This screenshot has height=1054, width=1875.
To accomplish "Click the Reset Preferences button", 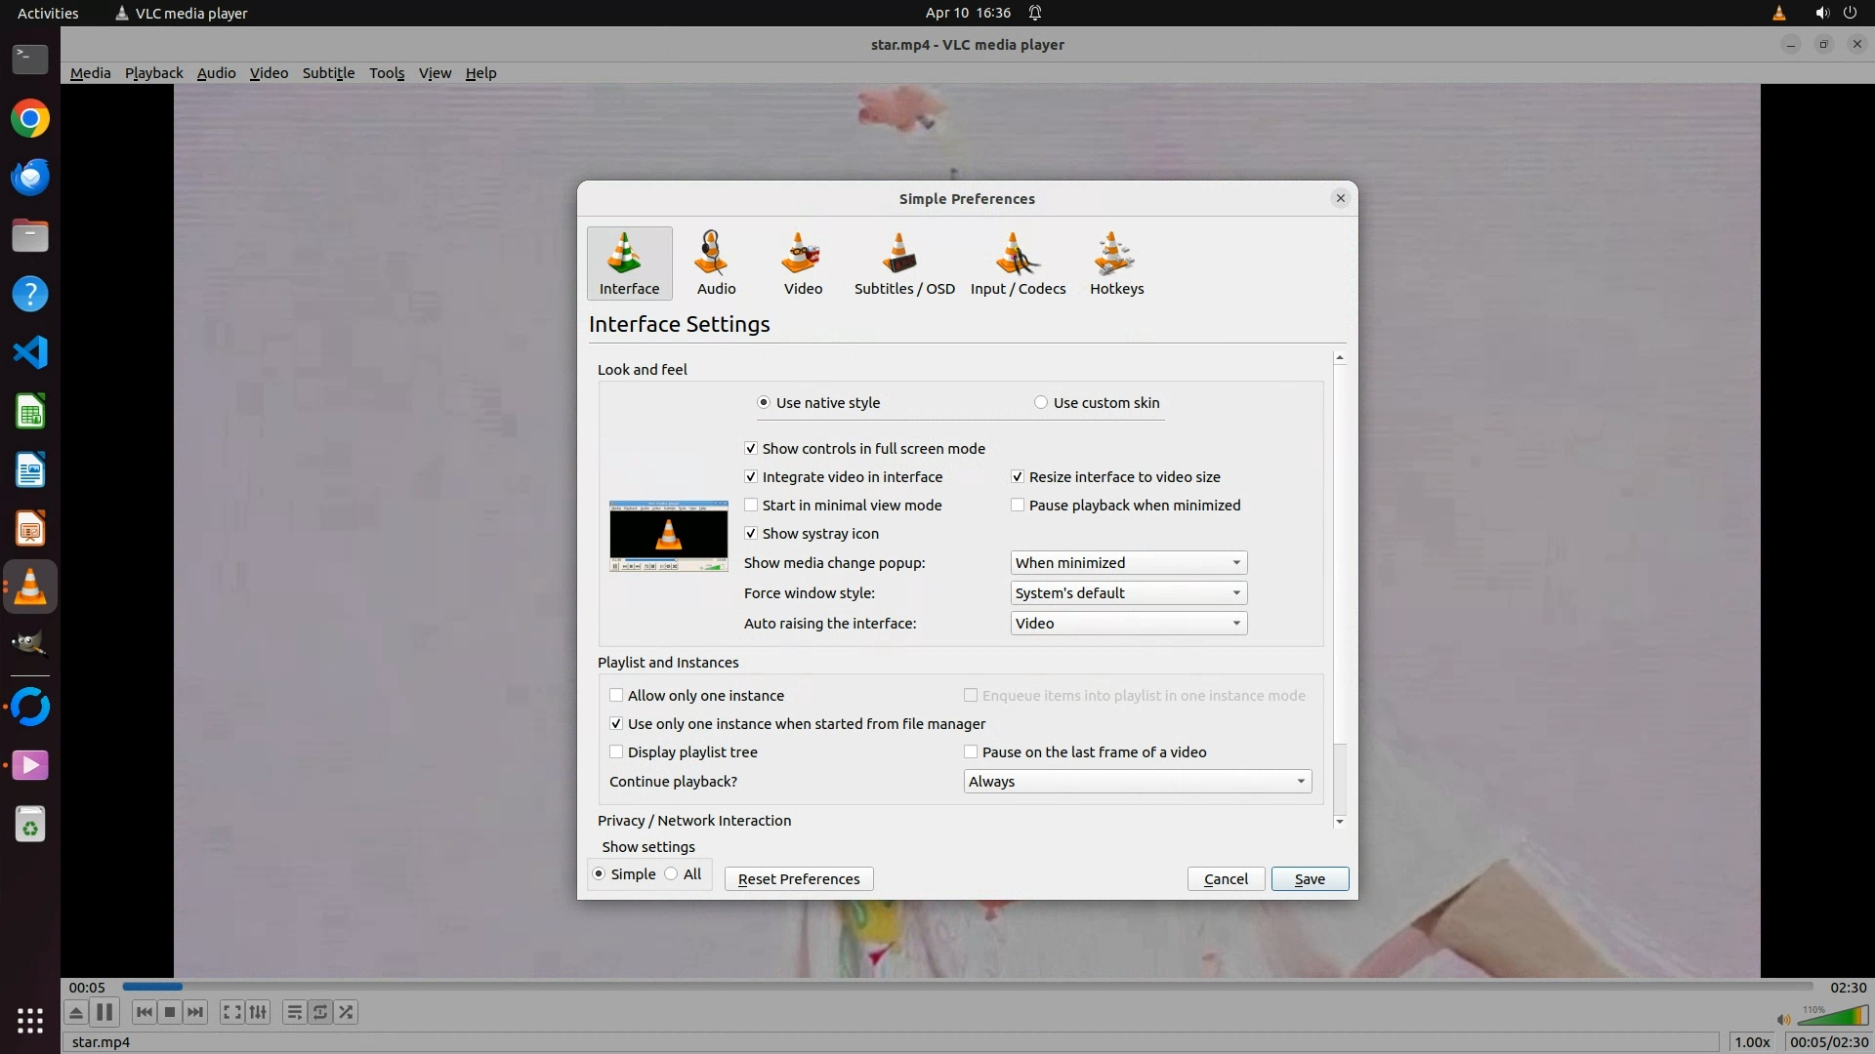I will coord(798,879).
